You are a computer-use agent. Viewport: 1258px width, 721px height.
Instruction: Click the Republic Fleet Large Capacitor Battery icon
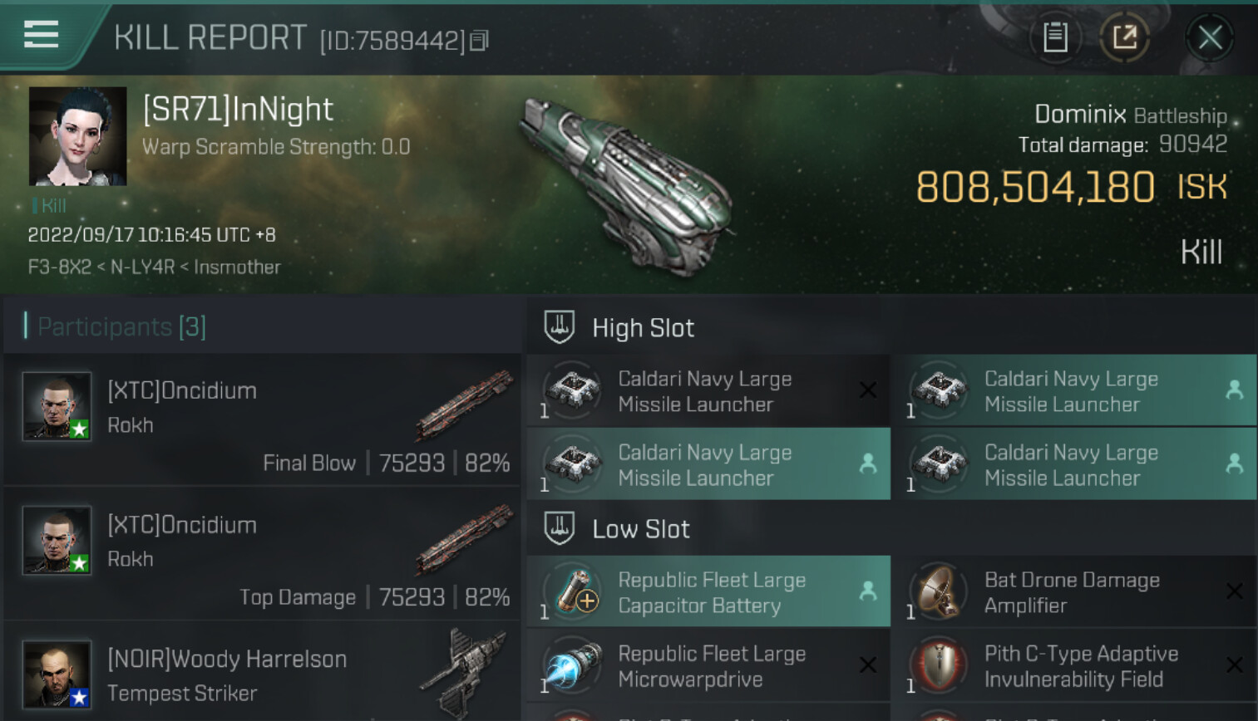[575, 591]
